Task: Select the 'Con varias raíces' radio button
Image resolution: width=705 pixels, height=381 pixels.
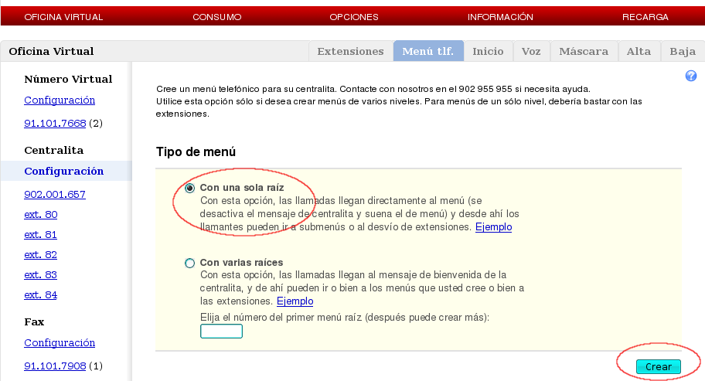Action: pyautogui.click(x=190, y=263)
